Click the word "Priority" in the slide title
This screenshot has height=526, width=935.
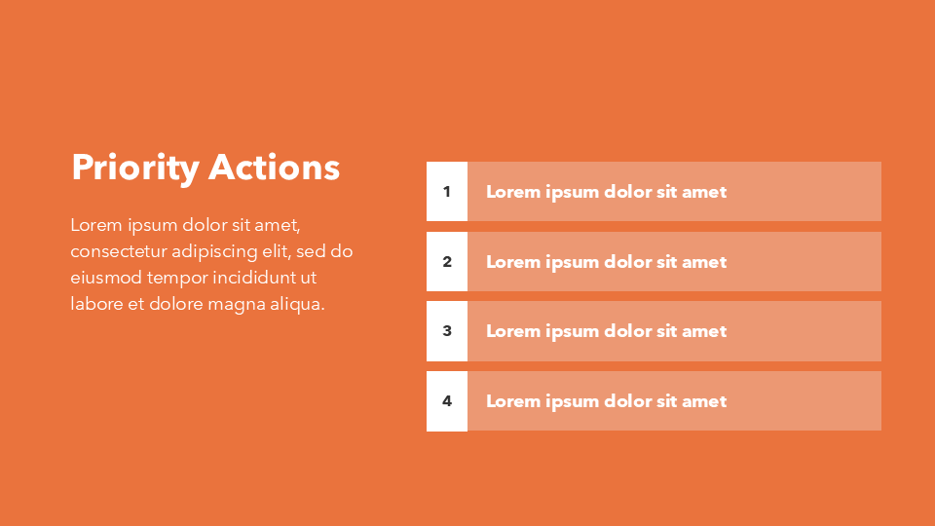point(134,168)
